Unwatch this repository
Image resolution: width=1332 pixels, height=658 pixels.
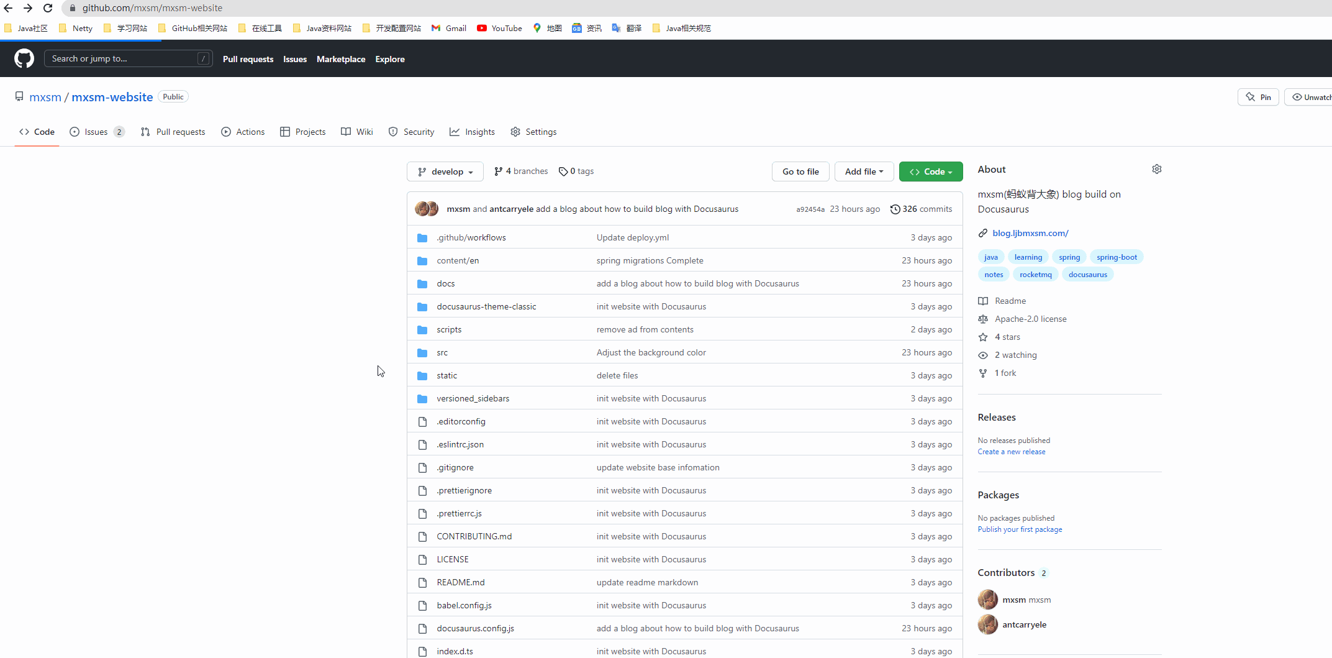[x=1312, y=97]
